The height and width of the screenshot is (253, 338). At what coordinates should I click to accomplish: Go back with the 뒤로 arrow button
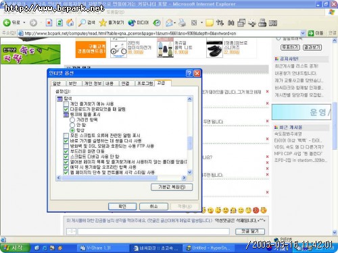pos(11,22)
